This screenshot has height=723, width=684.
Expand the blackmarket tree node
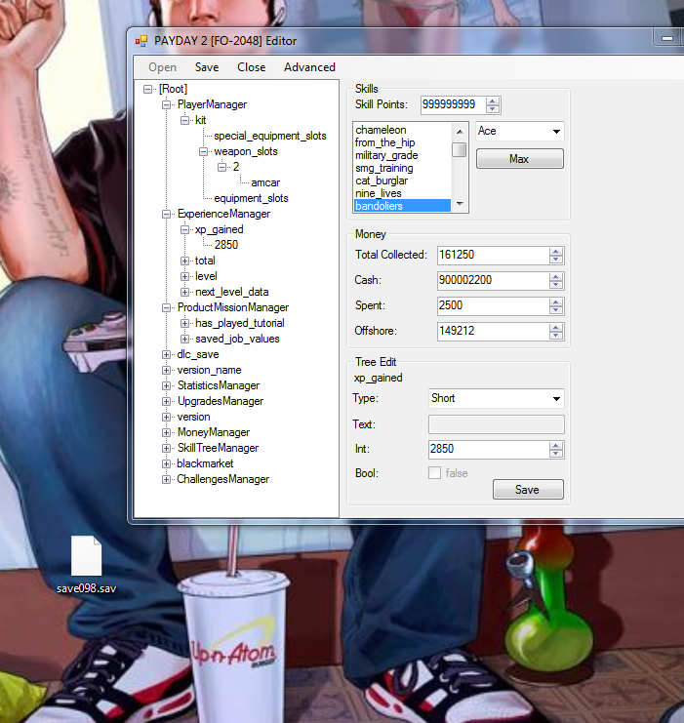click(x=166, y=463)
